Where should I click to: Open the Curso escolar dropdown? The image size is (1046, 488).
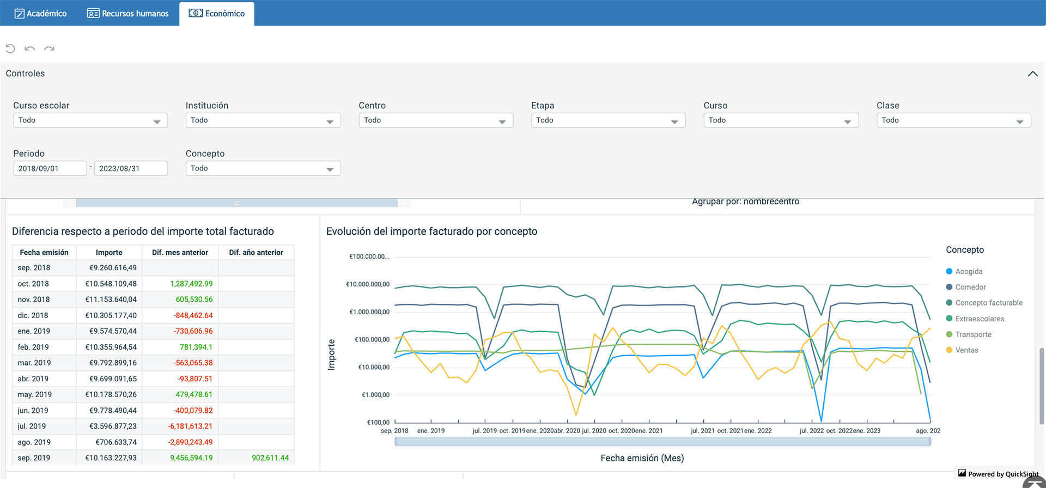[90, 120]
